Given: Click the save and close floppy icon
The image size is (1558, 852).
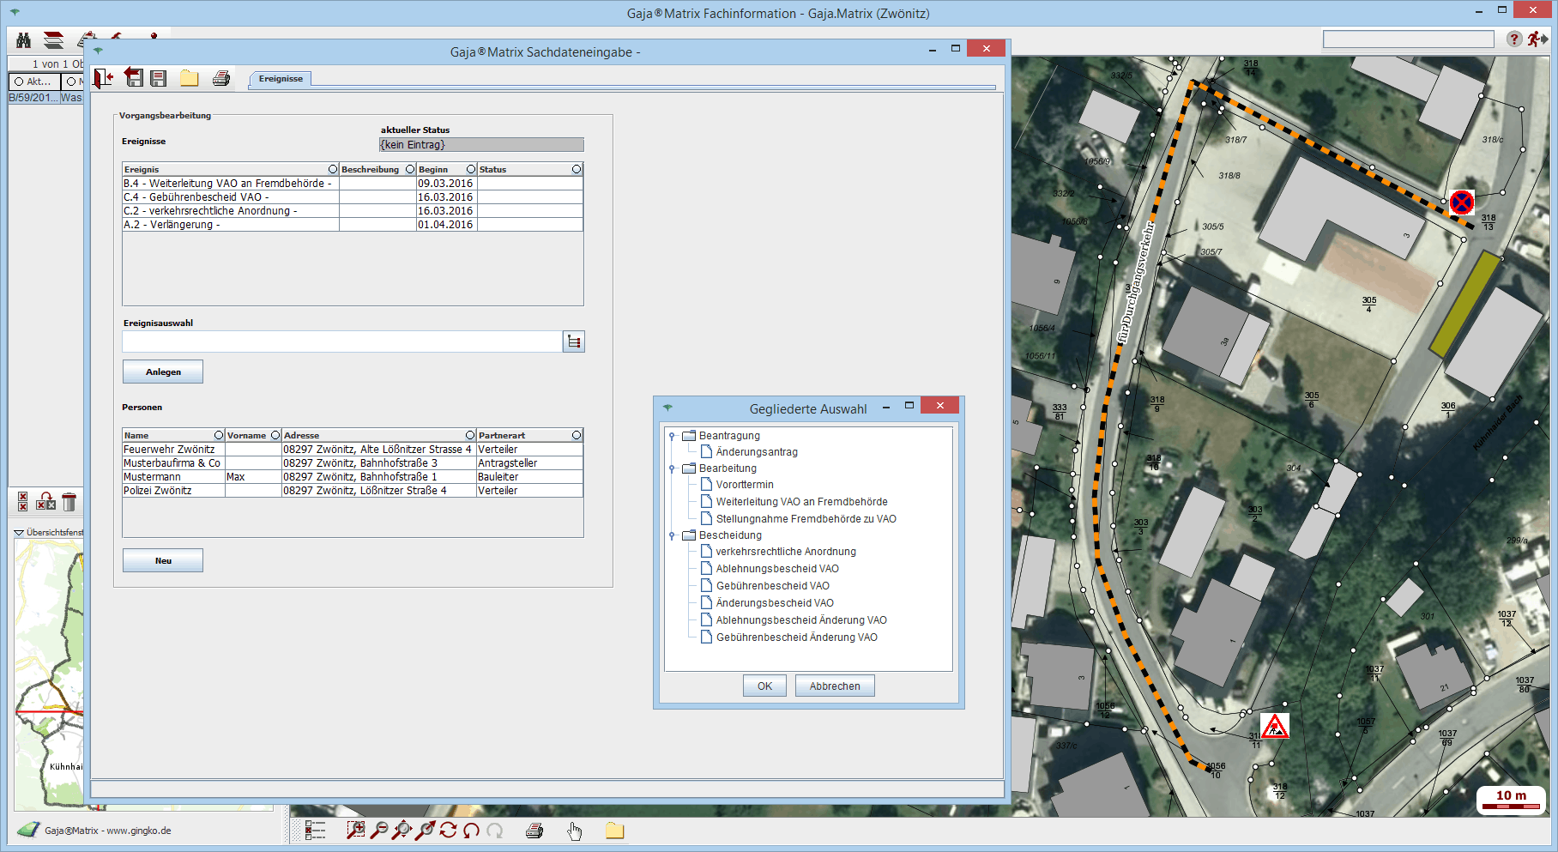Looking at the screenshot, I should [133, 77].
